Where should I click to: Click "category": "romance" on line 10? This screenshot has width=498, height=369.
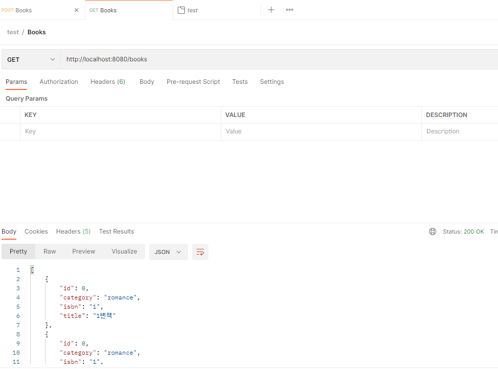click(100, 353)
